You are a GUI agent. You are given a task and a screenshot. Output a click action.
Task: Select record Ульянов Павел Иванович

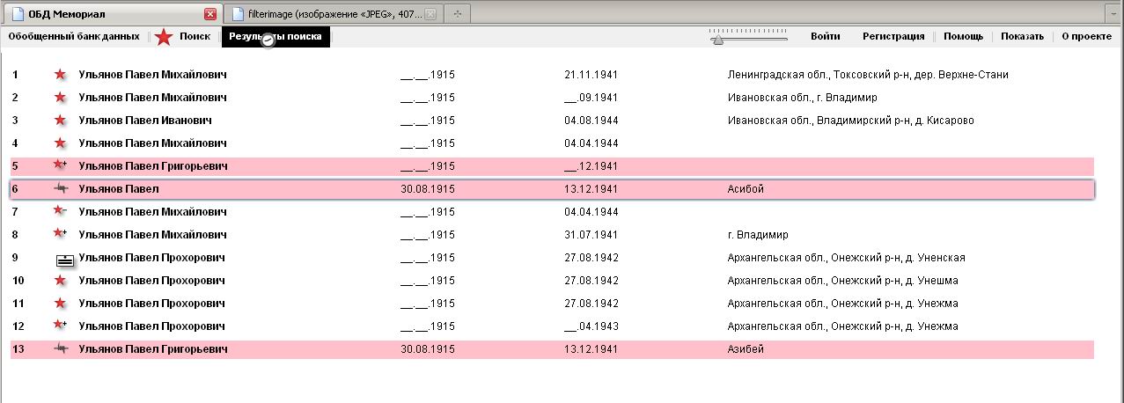pyautogui.click(x=145, y=121)
